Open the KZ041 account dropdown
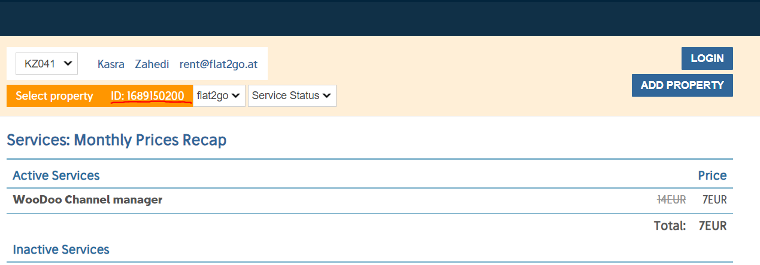The width and height of the screenshot is (760, 265). [x=47, y=63]
